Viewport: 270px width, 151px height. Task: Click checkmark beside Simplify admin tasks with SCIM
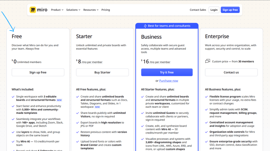[206, 110]
